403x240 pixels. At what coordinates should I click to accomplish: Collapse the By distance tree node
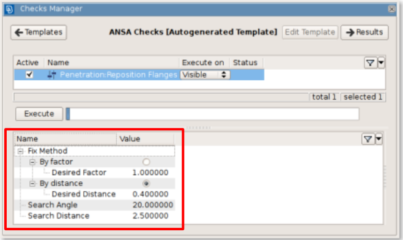pos(32,184)
